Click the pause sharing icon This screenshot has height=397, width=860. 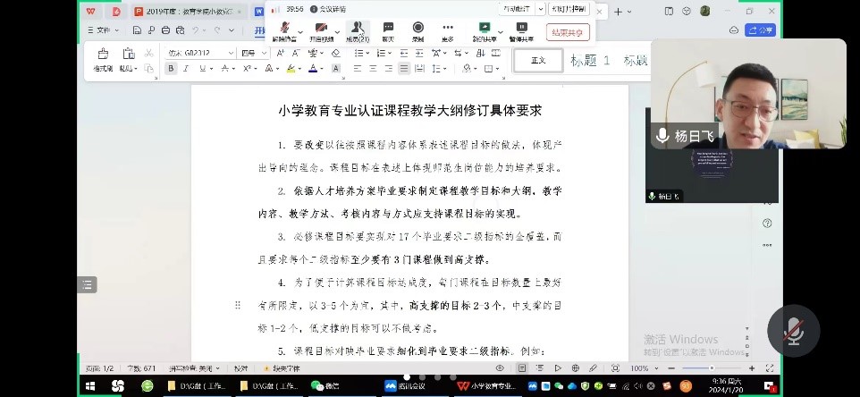click(x=521, y=31)
